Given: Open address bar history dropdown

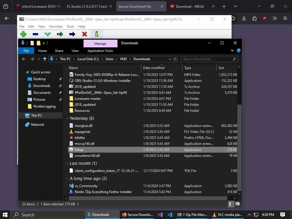Looking at the screenshot, I should pyautogui.click(x=170, y=59).
